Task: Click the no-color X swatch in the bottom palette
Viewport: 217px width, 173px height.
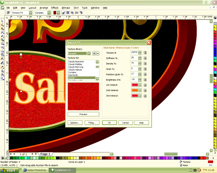Action: tap(8, 158)
